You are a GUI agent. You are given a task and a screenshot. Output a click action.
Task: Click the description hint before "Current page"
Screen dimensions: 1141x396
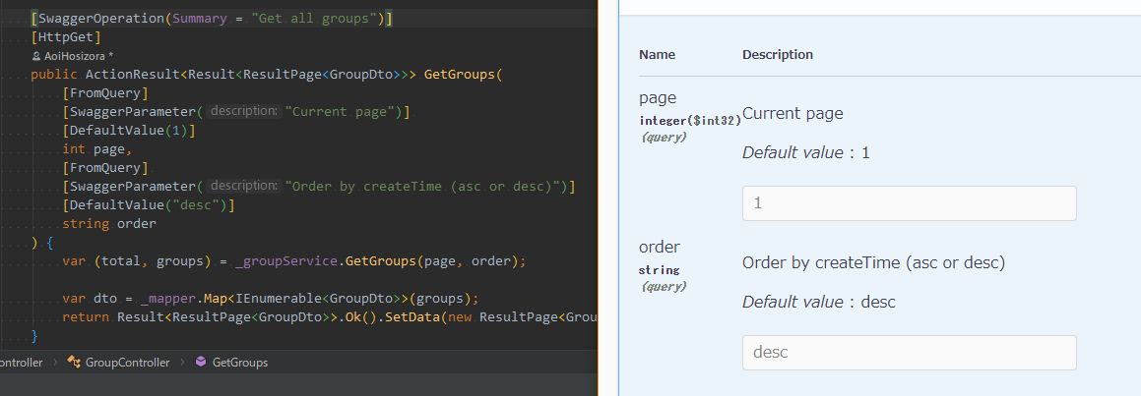[244, 111]
